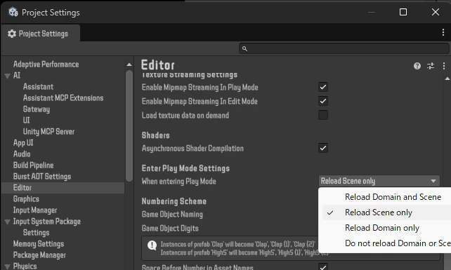Image resolution: width=451 pixels, height=270 pixels.
Task: Open the Editor section kebab menu
Action: (x=444, y=66)
